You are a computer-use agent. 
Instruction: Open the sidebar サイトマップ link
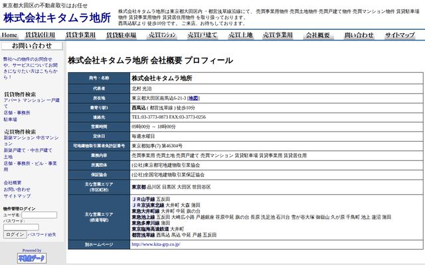17,196
